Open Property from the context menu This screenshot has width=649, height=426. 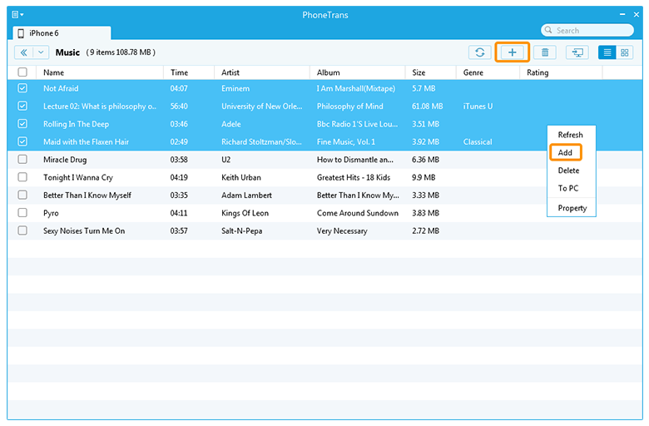572,208
